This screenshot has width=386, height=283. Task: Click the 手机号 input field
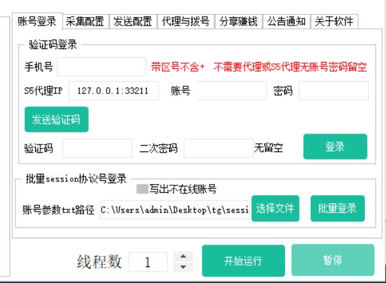click(x=102, y=66)
